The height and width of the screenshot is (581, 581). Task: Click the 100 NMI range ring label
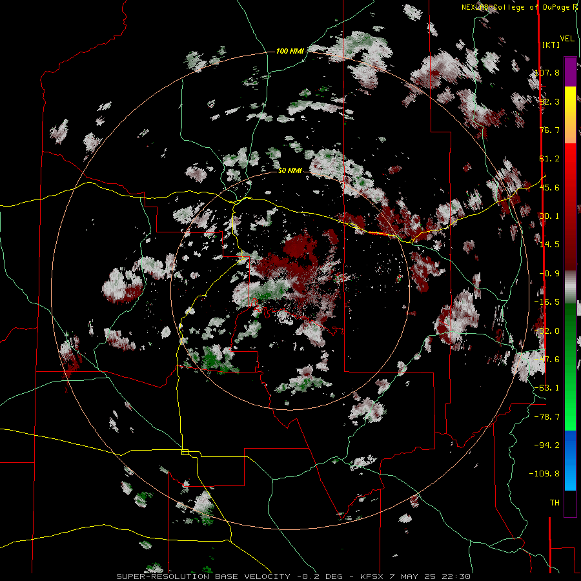tap(290, 51)
